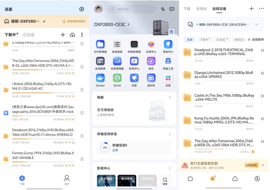Image resolution: width=270 pixels, height=190 pixels.
Task: Select the 远程设备 tab
Action: click(x=219, y=9)
